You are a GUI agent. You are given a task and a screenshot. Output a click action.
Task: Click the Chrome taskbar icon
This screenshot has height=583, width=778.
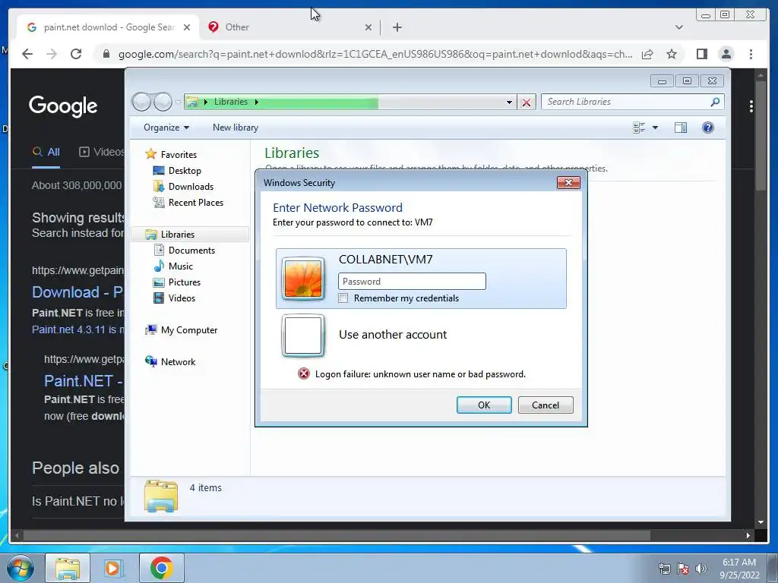pyautogui.click(x=161, y=568)
